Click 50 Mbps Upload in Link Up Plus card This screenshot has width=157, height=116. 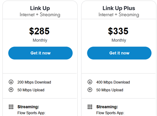(110, 90)
